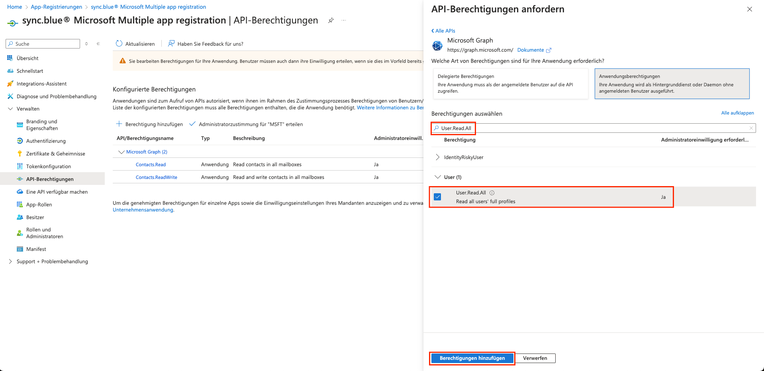Collapse the sidebar with double-chevron icon
The width and height of the screenshot is (764, 371).
click(x=98, y=44)
